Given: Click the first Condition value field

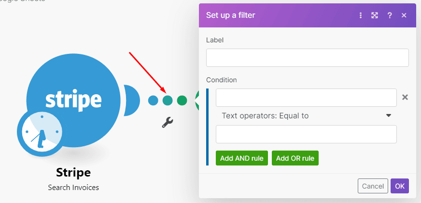Looking at the screenshot, I should pos(306,98).
